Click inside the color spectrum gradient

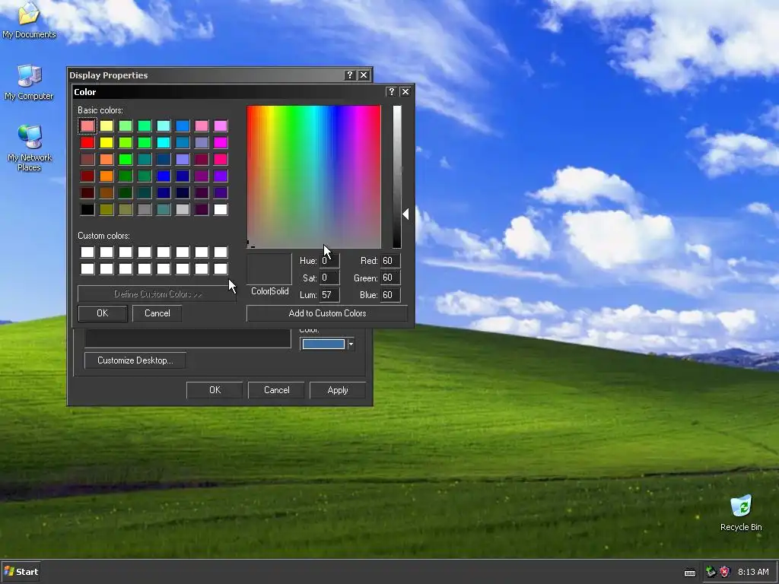pyautogui.click(x=314, y=176)
